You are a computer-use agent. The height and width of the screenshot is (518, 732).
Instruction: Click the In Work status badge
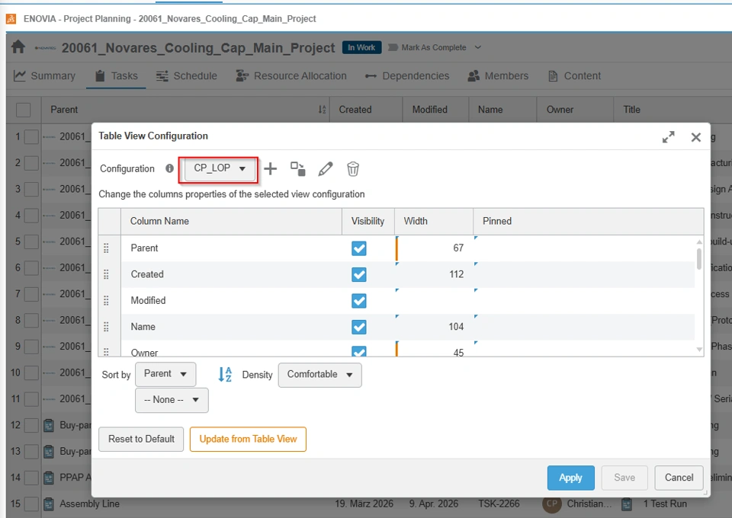pyautogui.click(x=361, y=47)
